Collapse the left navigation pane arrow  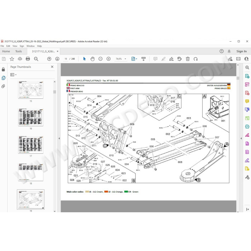pyautogui.click(x=59, y=138)
